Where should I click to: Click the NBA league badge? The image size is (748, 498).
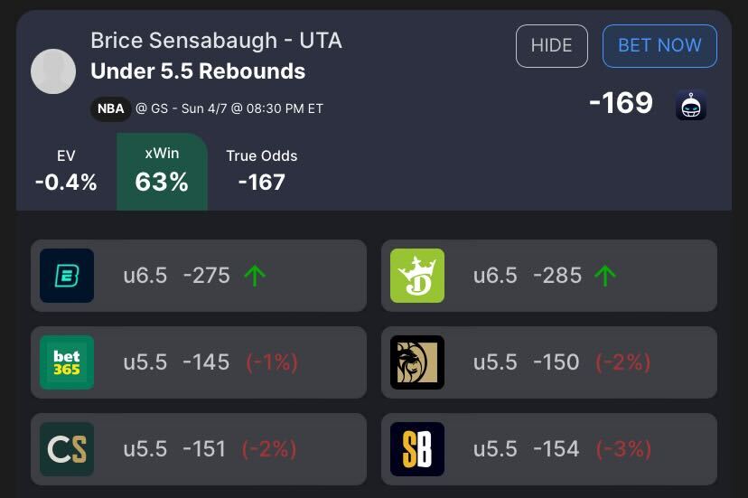111,108
